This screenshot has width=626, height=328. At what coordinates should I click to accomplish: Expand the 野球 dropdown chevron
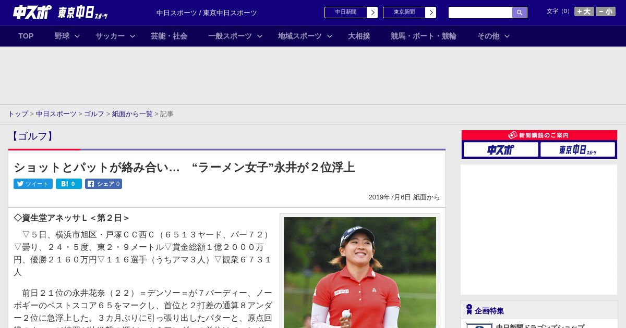pyautogui.click(x=77, y=36)
